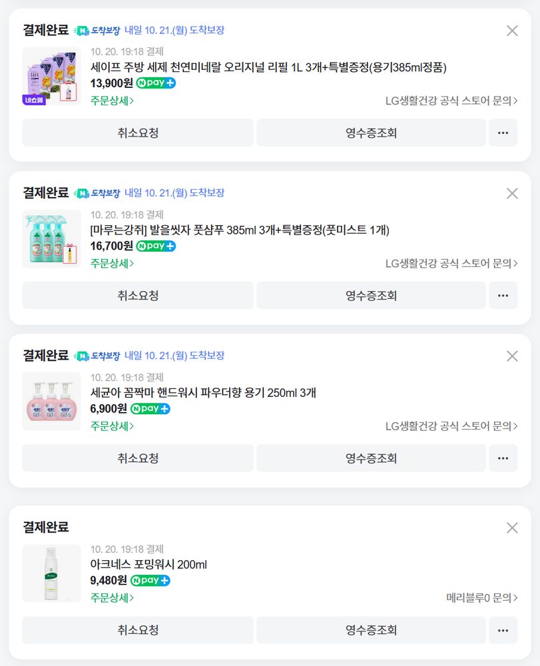Dismiss the 세균아 꼼짝마 핸드워시 order card

coord(512,356)
